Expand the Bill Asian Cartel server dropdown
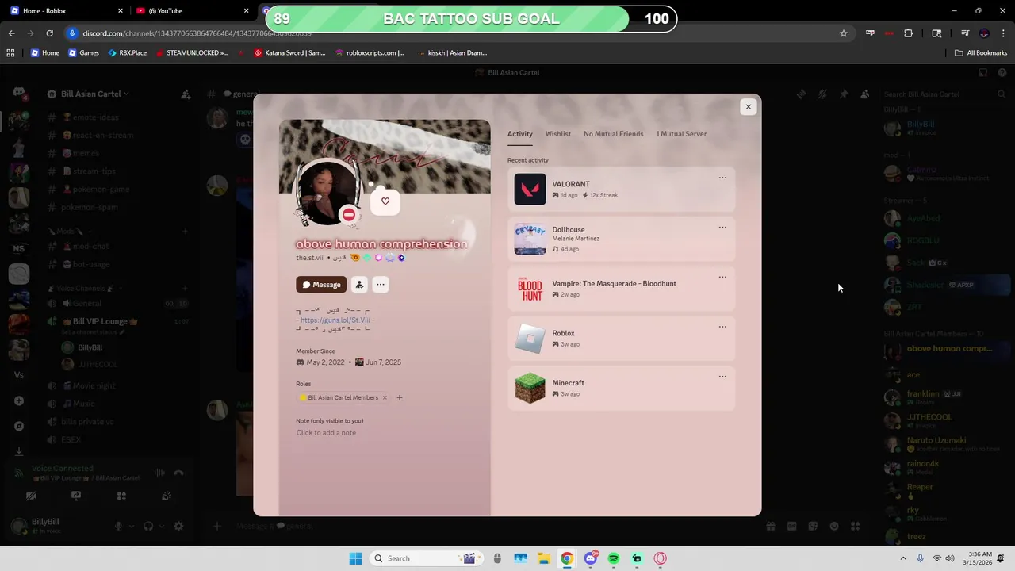This screenshot has width=1015, height=571. click(x=94, y=94)
